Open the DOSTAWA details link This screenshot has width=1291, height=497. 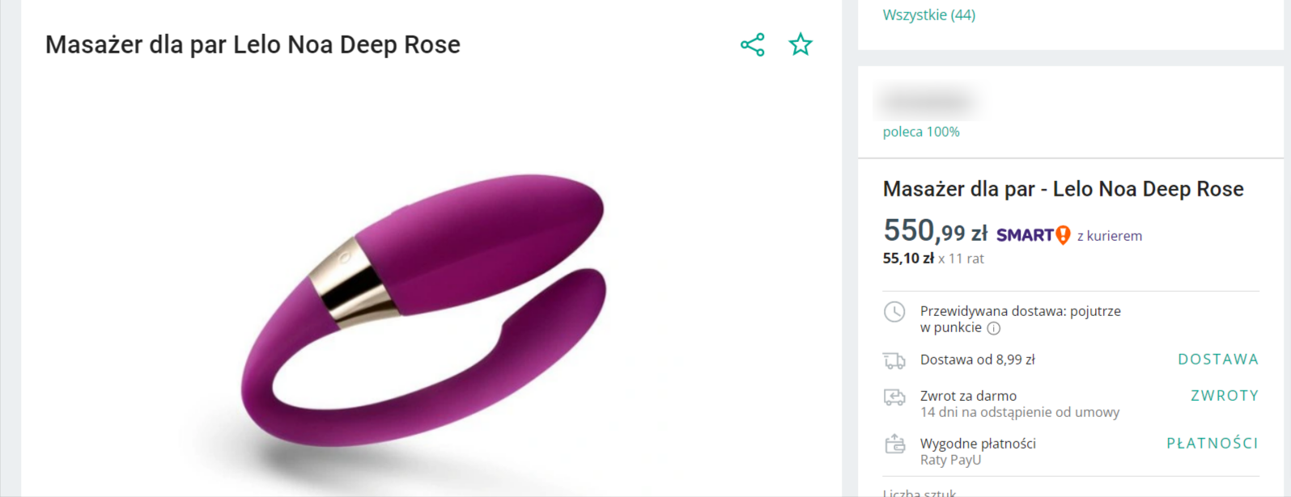pos(1218,360)
